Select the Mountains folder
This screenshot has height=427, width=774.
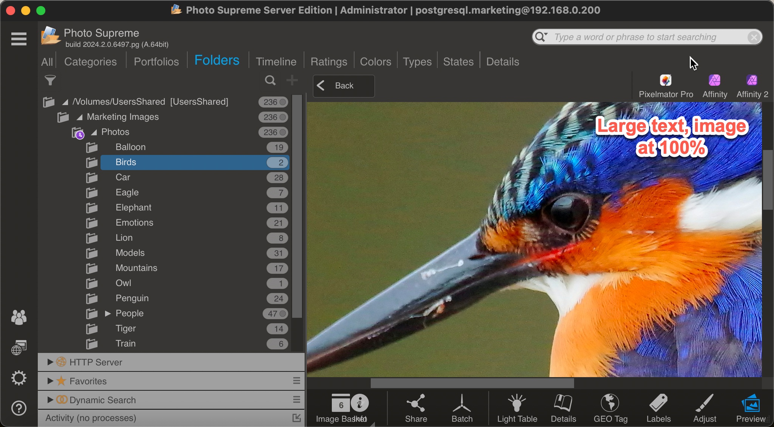click(195, 268)
